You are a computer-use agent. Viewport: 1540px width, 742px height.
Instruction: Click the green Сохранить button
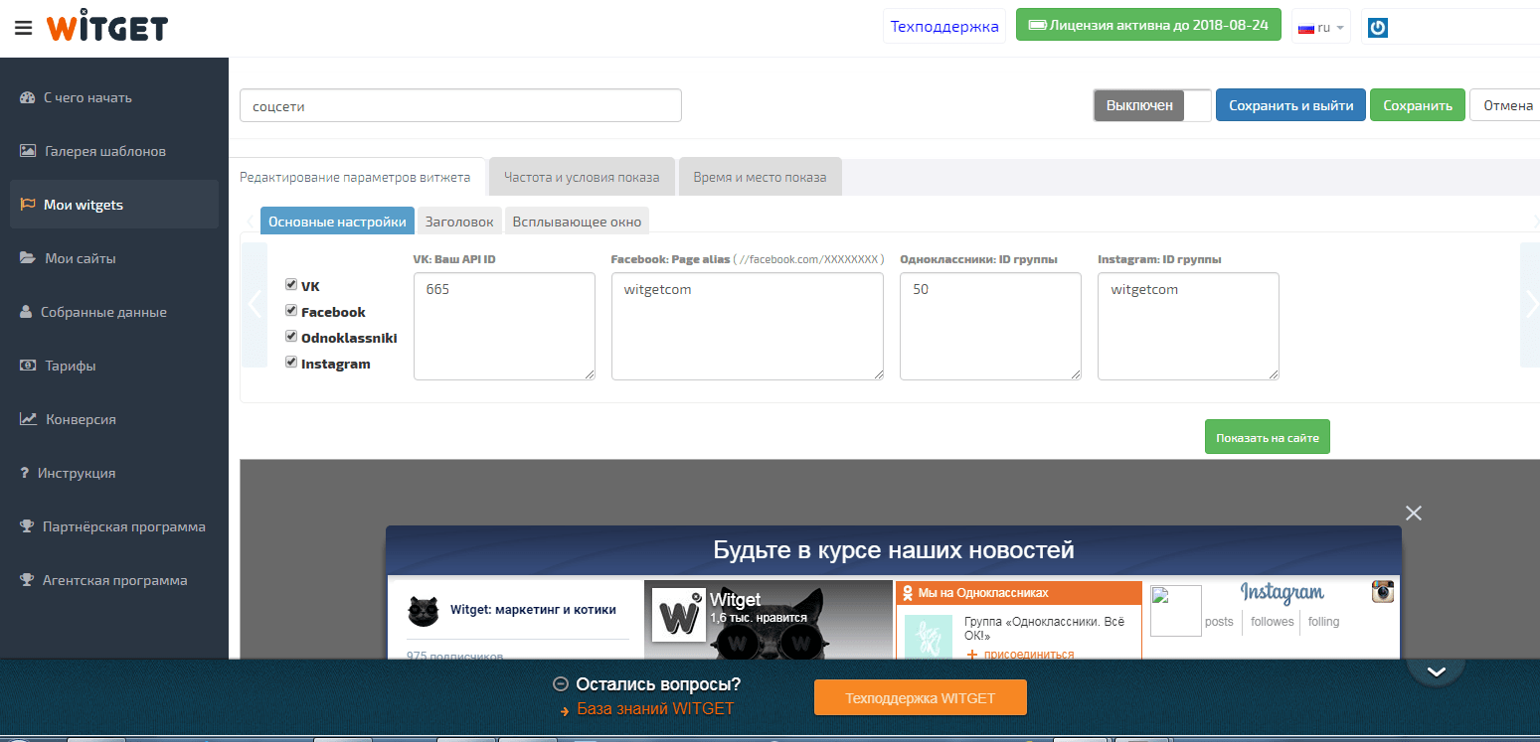click(1418, 105)
